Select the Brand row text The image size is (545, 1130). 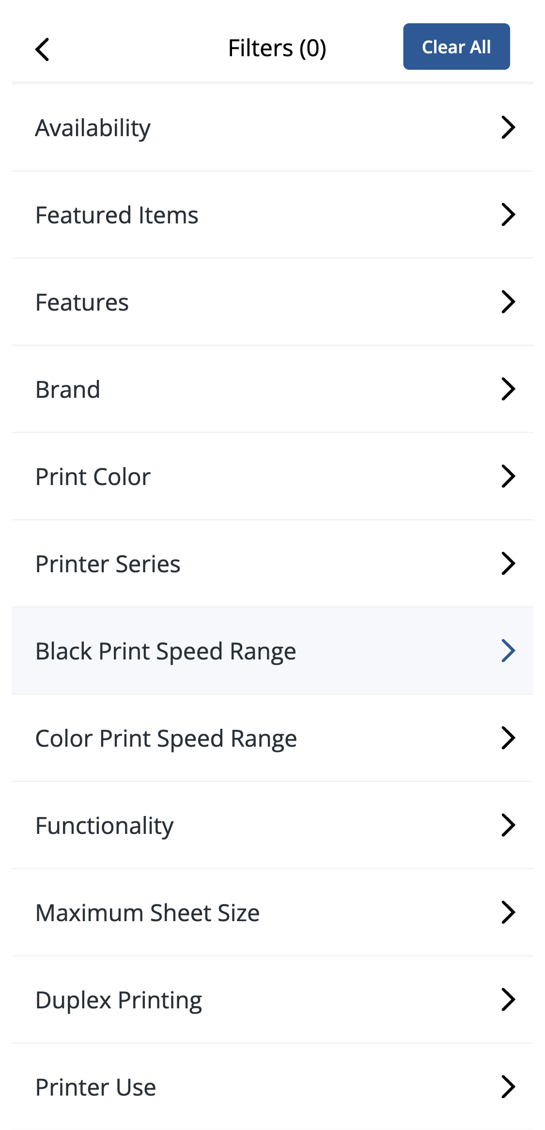click(67, 389)
